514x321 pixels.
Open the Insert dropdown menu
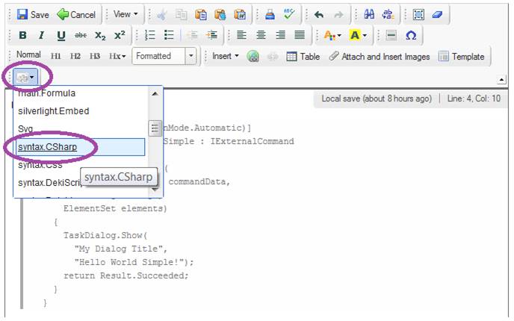click(x=226, y=56)
